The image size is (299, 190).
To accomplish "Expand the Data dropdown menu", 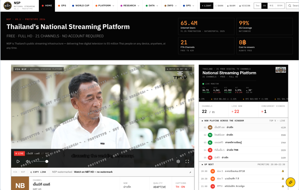I will [152, 6].
